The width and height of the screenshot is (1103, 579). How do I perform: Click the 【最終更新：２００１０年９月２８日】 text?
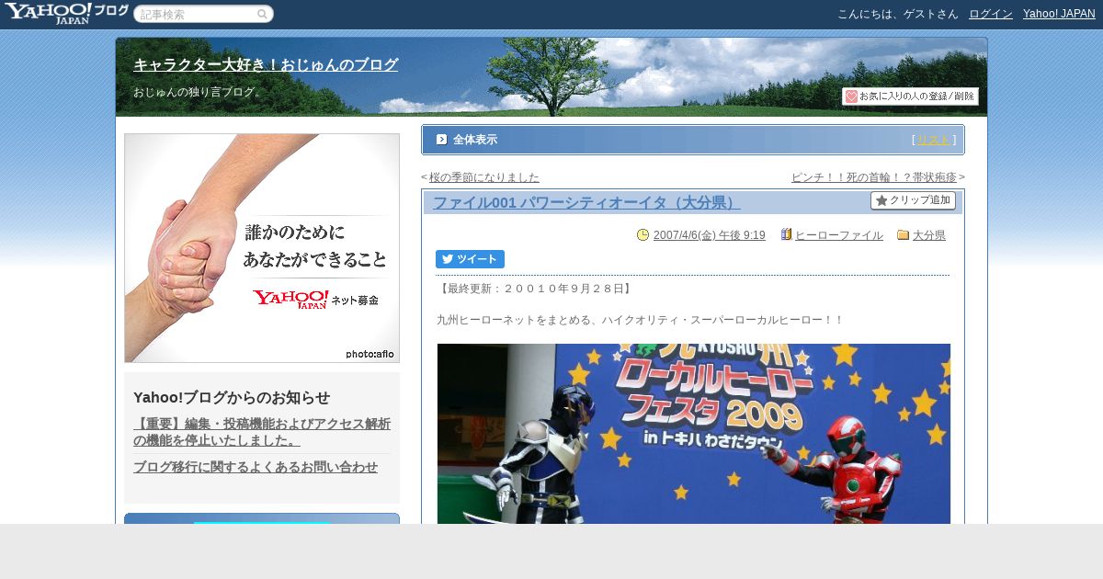pyautogui.click(x=535, y=289)
